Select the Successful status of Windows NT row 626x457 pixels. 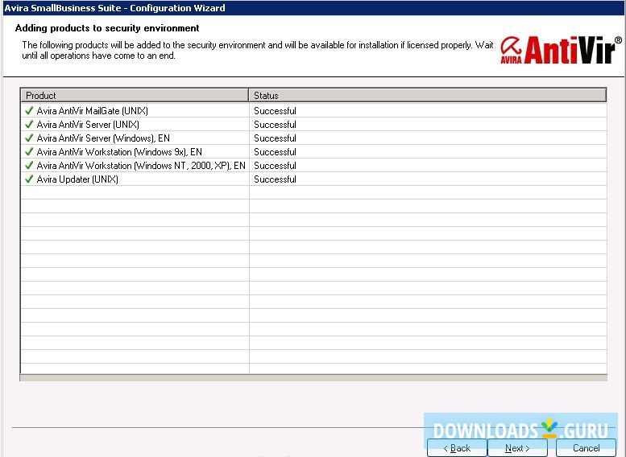pos(275,166)
